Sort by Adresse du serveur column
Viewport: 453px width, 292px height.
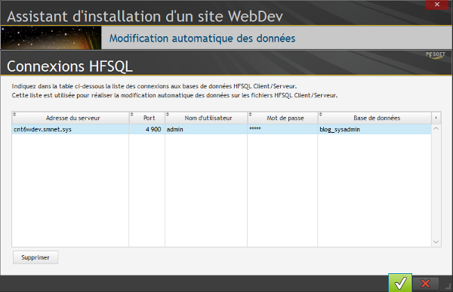tap(70, 118)
